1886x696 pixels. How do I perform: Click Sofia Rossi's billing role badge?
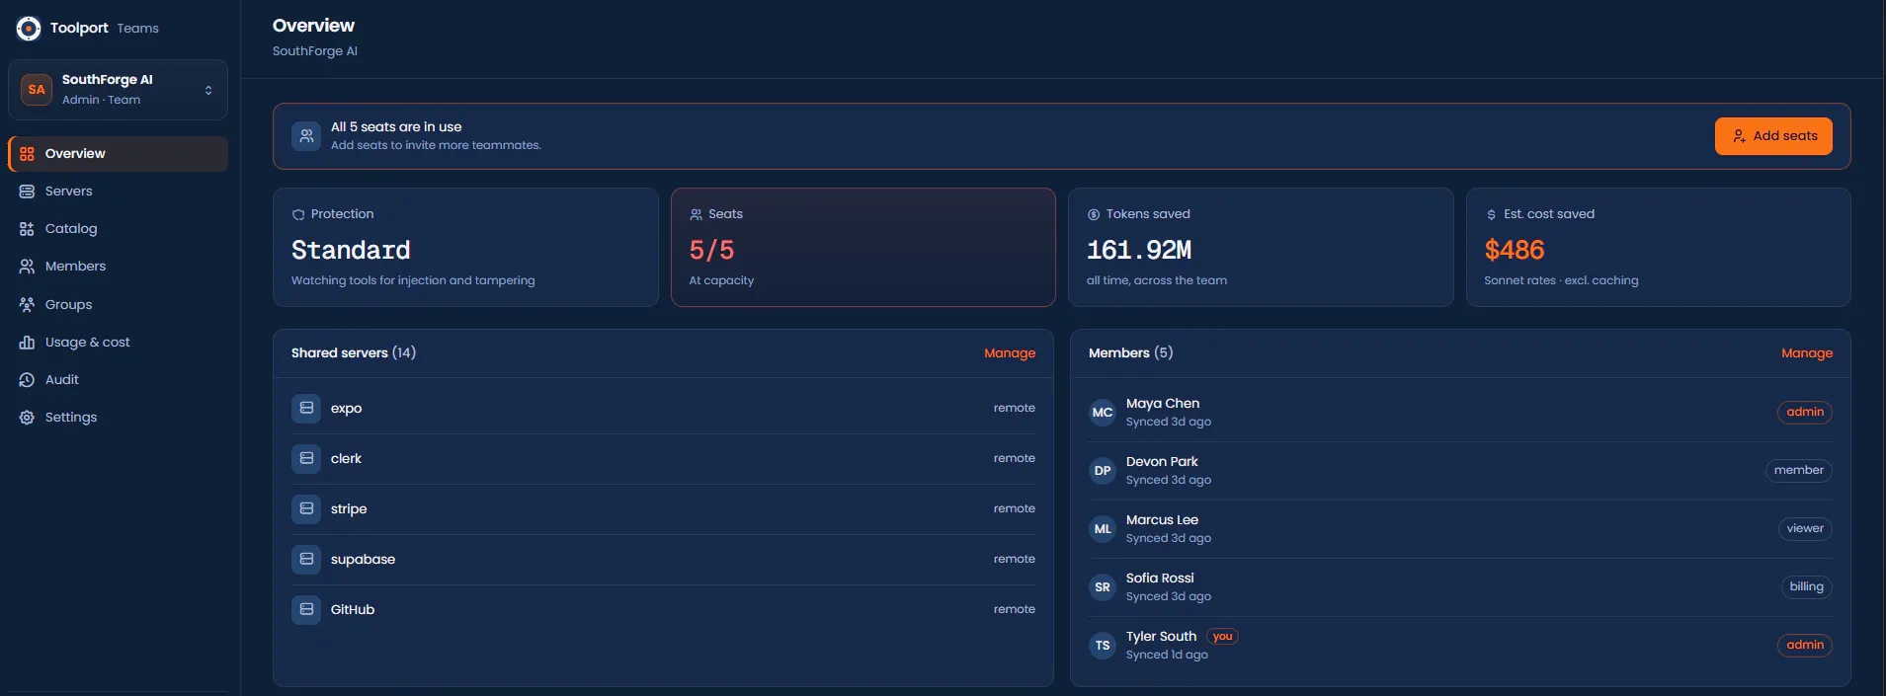(1807, 587)
